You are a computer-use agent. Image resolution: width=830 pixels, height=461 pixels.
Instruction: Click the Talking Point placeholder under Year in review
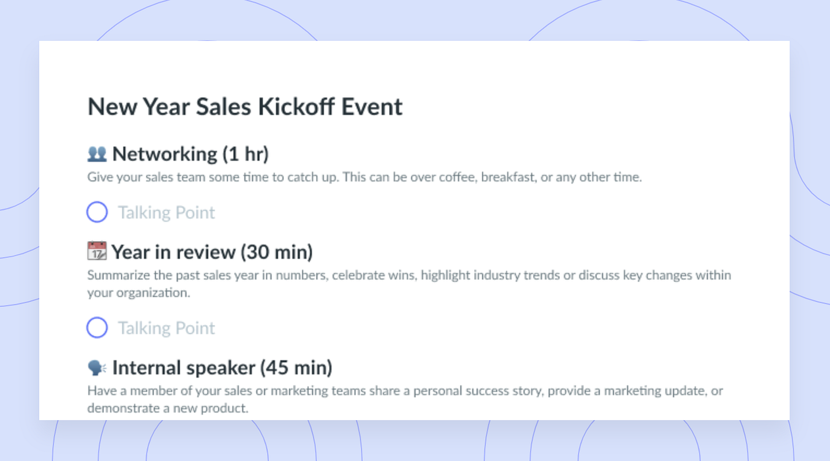point(167,328)
